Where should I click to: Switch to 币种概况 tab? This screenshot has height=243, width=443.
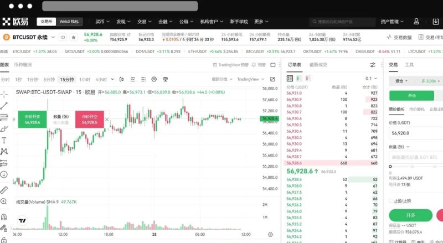23,65
